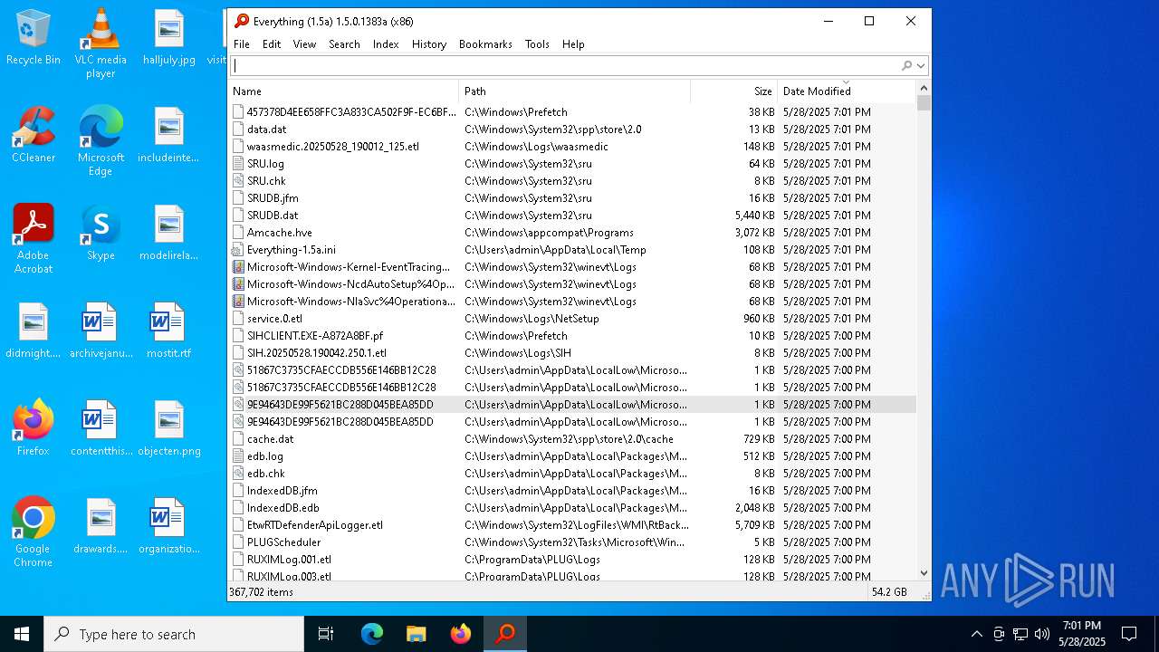The height and width of the screenshot is (652, 1159).
Task: Open the Search menu
Action: [344, 43]
